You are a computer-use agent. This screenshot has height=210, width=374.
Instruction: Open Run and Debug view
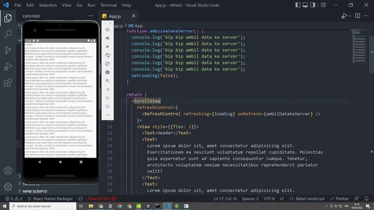(x=8, y=66)
